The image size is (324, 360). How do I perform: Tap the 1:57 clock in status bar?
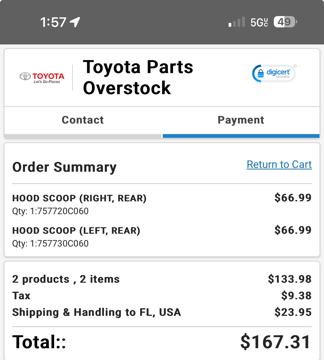click(x=53, y=22)
